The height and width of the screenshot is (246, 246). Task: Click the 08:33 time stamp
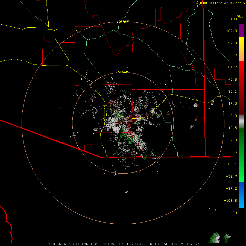[x=193, y=244]
